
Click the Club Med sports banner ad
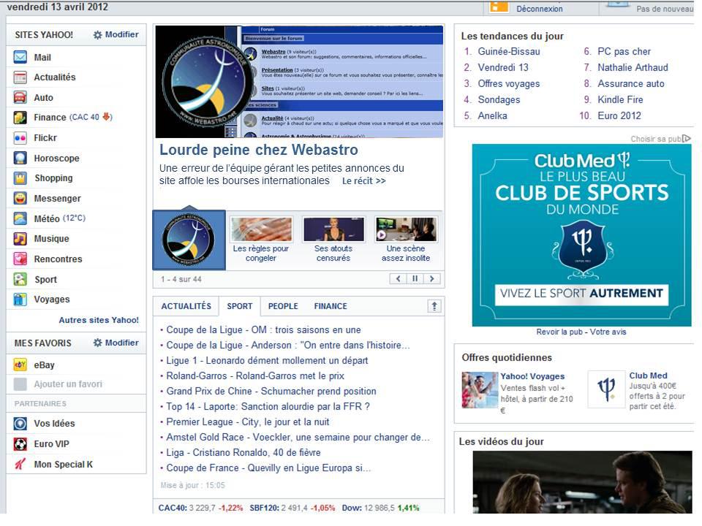click(x=581, y=235)
